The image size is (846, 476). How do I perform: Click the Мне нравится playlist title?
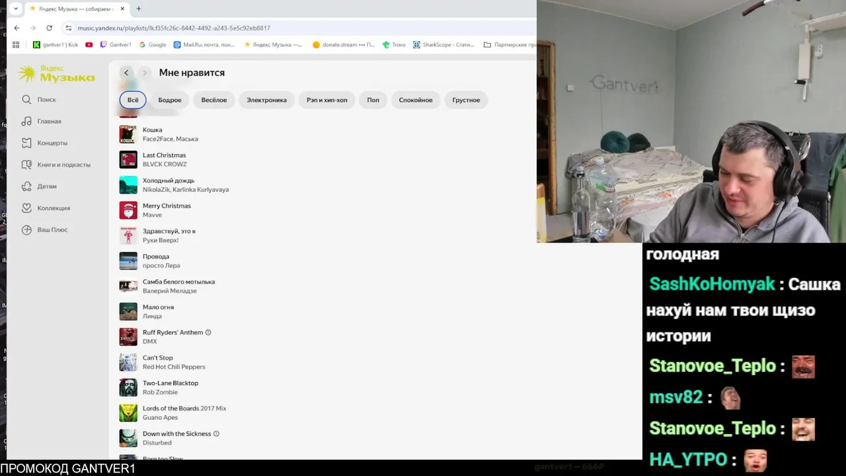[x=192, y=73]
